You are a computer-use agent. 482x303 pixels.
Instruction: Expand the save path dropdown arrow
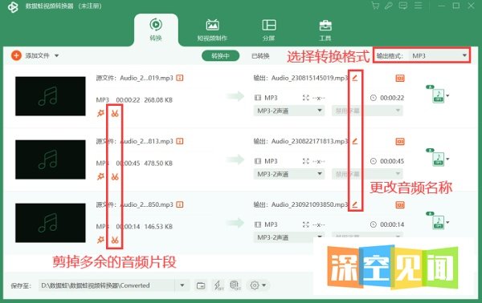[x=182, y=285]
